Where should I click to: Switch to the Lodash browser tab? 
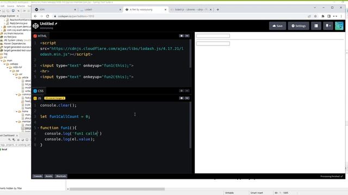pyautogui.click(x=101, y=10)
